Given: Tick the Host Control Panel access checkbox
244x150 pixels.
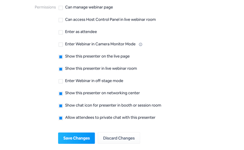Looking at the screenshot, I should (x=61, y=20).
